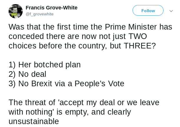This screenshot has height=127, width=180.
Task: Click the capitalized word "THREE?"
Action: pyautogui.click(x=140, y=46)
